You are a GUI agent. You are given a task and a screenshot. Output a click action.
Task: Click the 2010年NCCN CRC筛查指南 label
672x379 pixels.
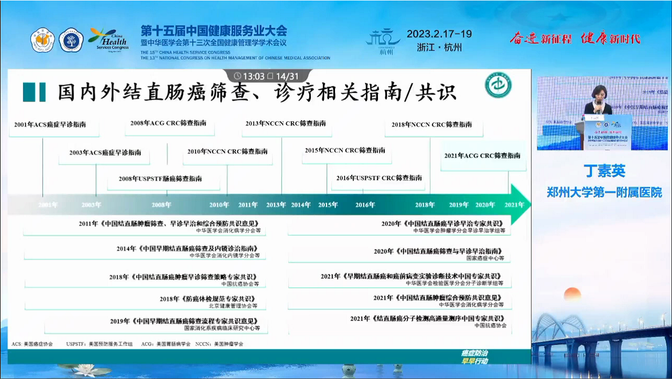coord(227,152)
